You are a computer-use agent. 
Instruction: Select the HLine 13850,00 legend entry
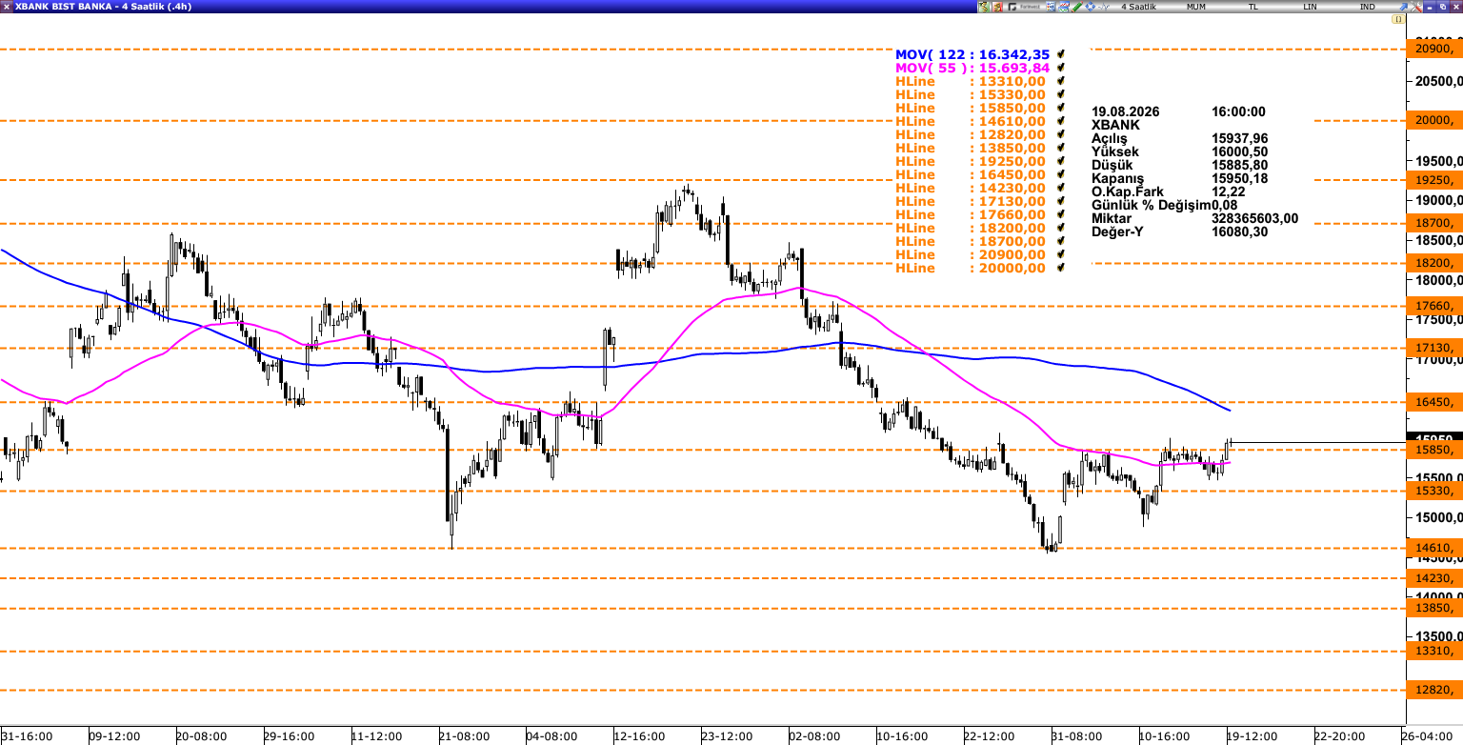pyautogui.click(x=971, y=148)
